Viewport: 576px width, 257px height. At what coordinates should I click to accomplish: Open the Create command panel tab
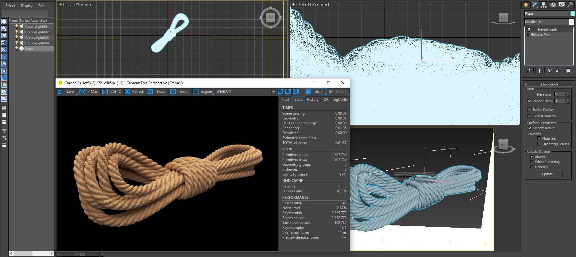click(526, 5)
